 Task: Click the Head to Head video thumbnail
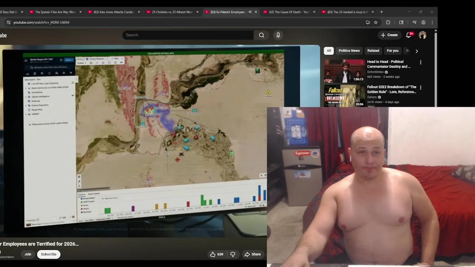pyautogui.click(x=344, y=71)
